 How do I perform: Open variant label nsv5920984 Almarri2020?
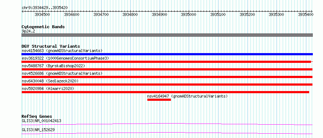coord(48,89)
